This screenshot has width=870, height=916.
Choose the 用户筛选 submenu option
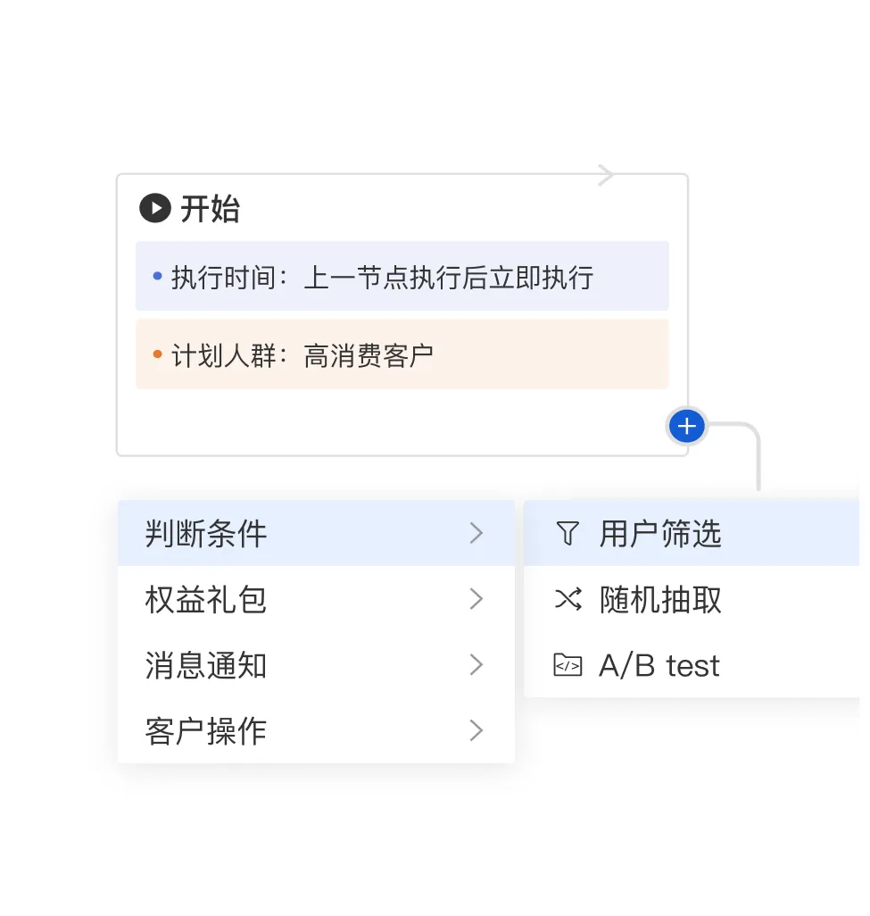[660, 534]
